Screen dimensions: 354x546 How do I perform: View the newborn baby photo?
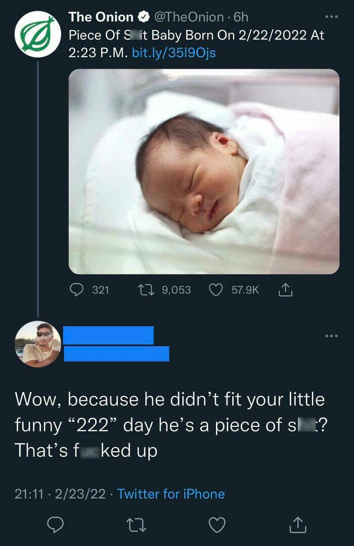[204, 171]
